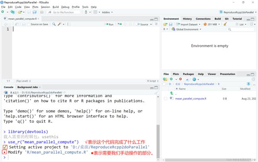Click the code tools magic wand icon
258x162 pixels.
[x=60, y=24]
